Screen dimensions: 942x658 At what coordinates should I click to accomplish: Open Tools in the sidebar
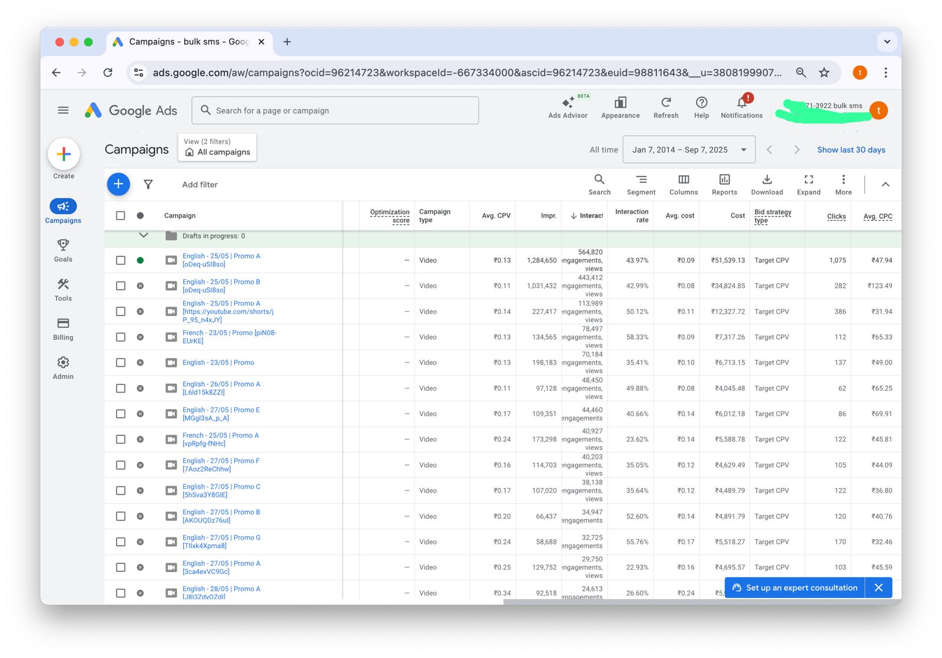(x=63, y=290)
